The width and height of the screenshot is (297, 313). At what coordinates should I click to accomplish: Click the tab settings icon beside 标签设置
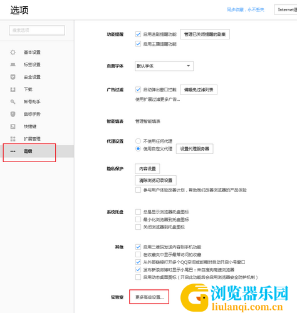pos(13,64)
